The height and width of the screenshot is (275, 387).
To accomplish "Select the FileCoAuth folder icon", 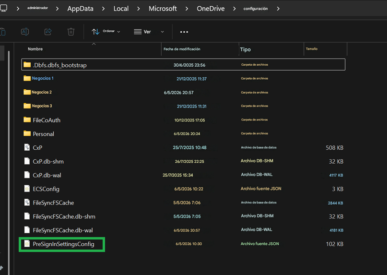I will (x=27, y=120).
